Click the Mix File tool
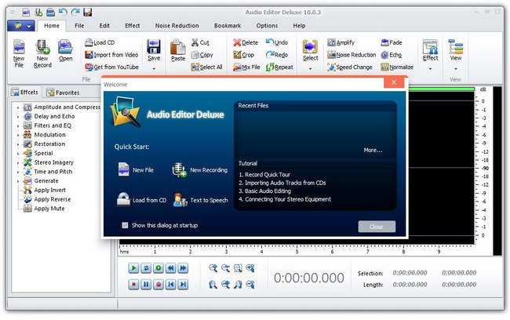The height and width of the screenshot is (320, 510). click(246, 67)
